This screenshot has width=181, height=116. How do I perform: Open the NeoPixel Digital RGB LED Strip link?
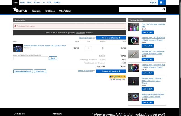tap(153, 95)
